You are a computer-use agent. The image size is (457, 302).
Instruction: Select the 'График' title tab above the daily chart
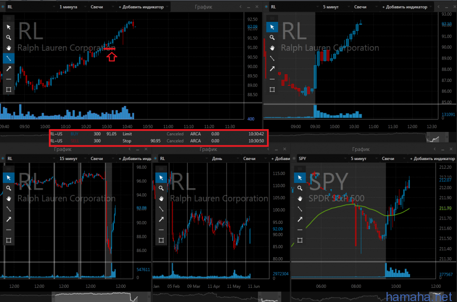point(209,149)
